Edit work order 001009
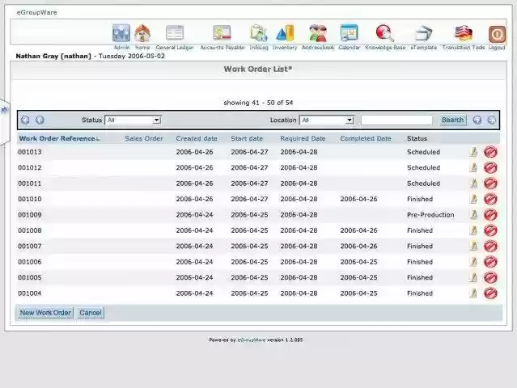The height and width of the screenshot is (388, 517). (473, 215)
